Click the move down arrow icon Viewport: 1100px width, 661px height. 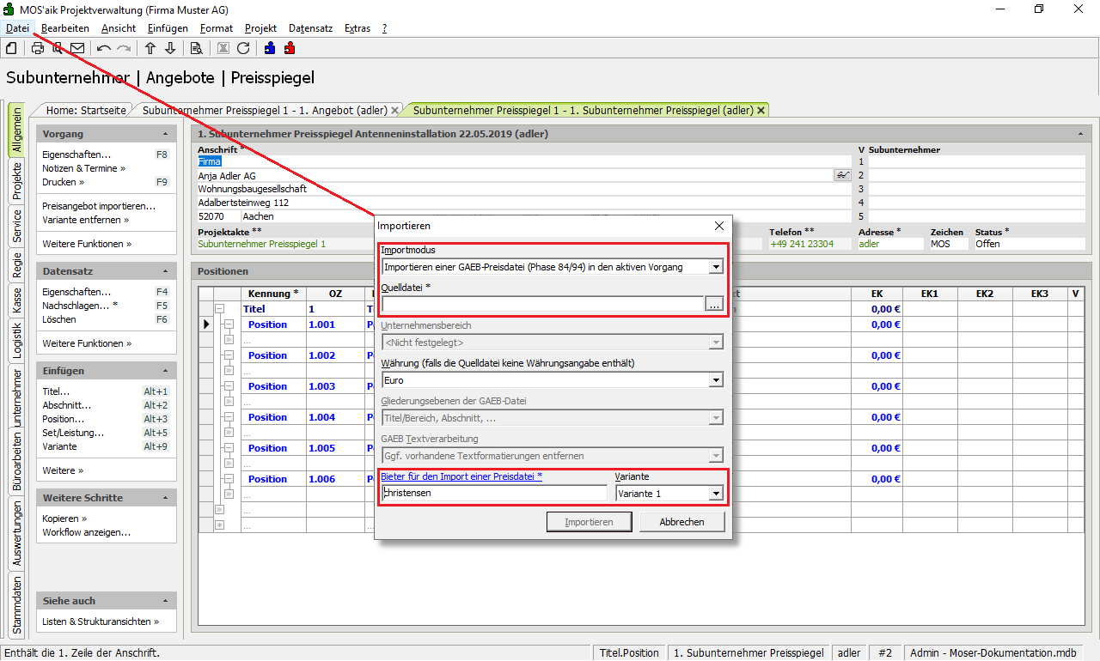click(170, 48)
